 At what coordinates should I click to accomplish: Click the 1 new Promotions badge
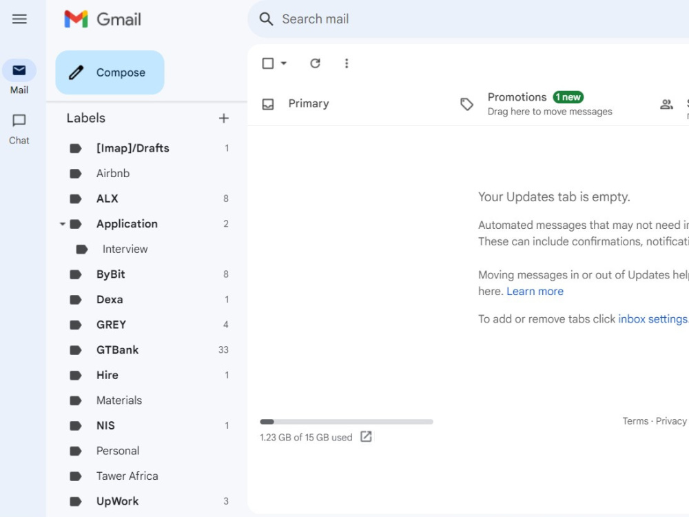point(568,97)
